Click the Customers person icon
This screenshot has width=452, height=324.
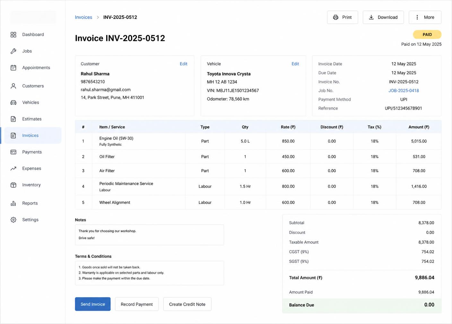(13, 86)
